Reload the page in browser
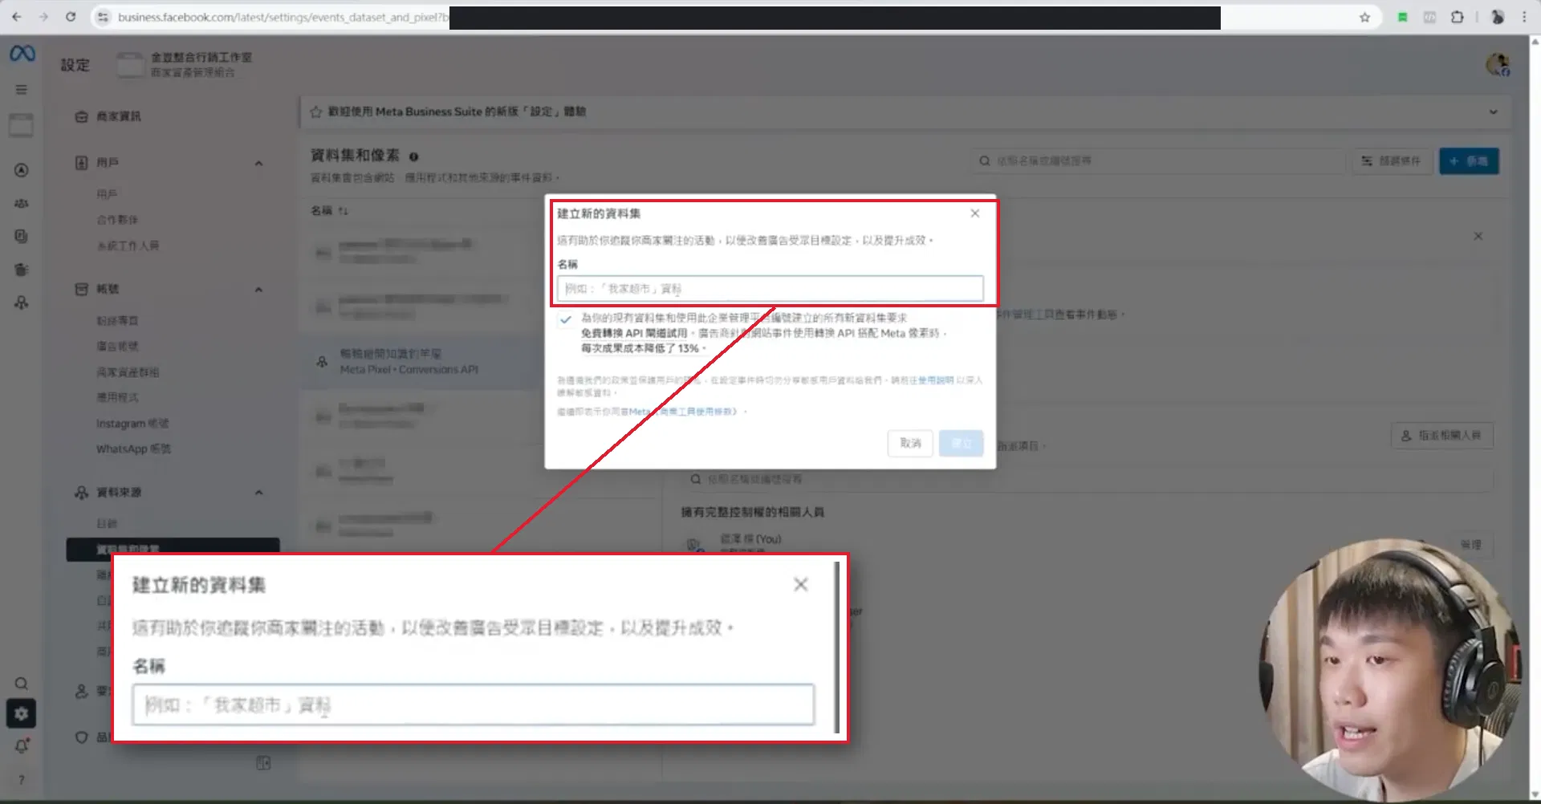 point(71,17)
